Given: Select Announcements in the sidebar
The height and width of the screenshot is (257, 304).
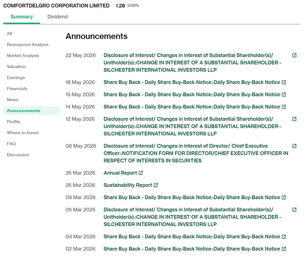Looking at the screenshot, I should point(31,111).
